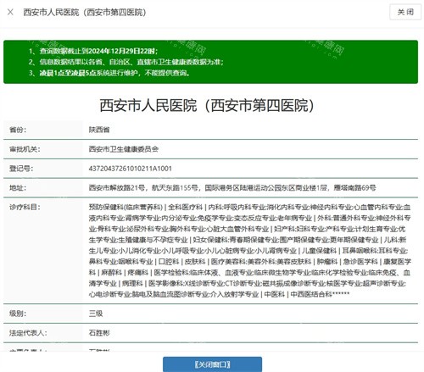Select the 法定代表人 name value
424x372 pixels.
[99, 333]
